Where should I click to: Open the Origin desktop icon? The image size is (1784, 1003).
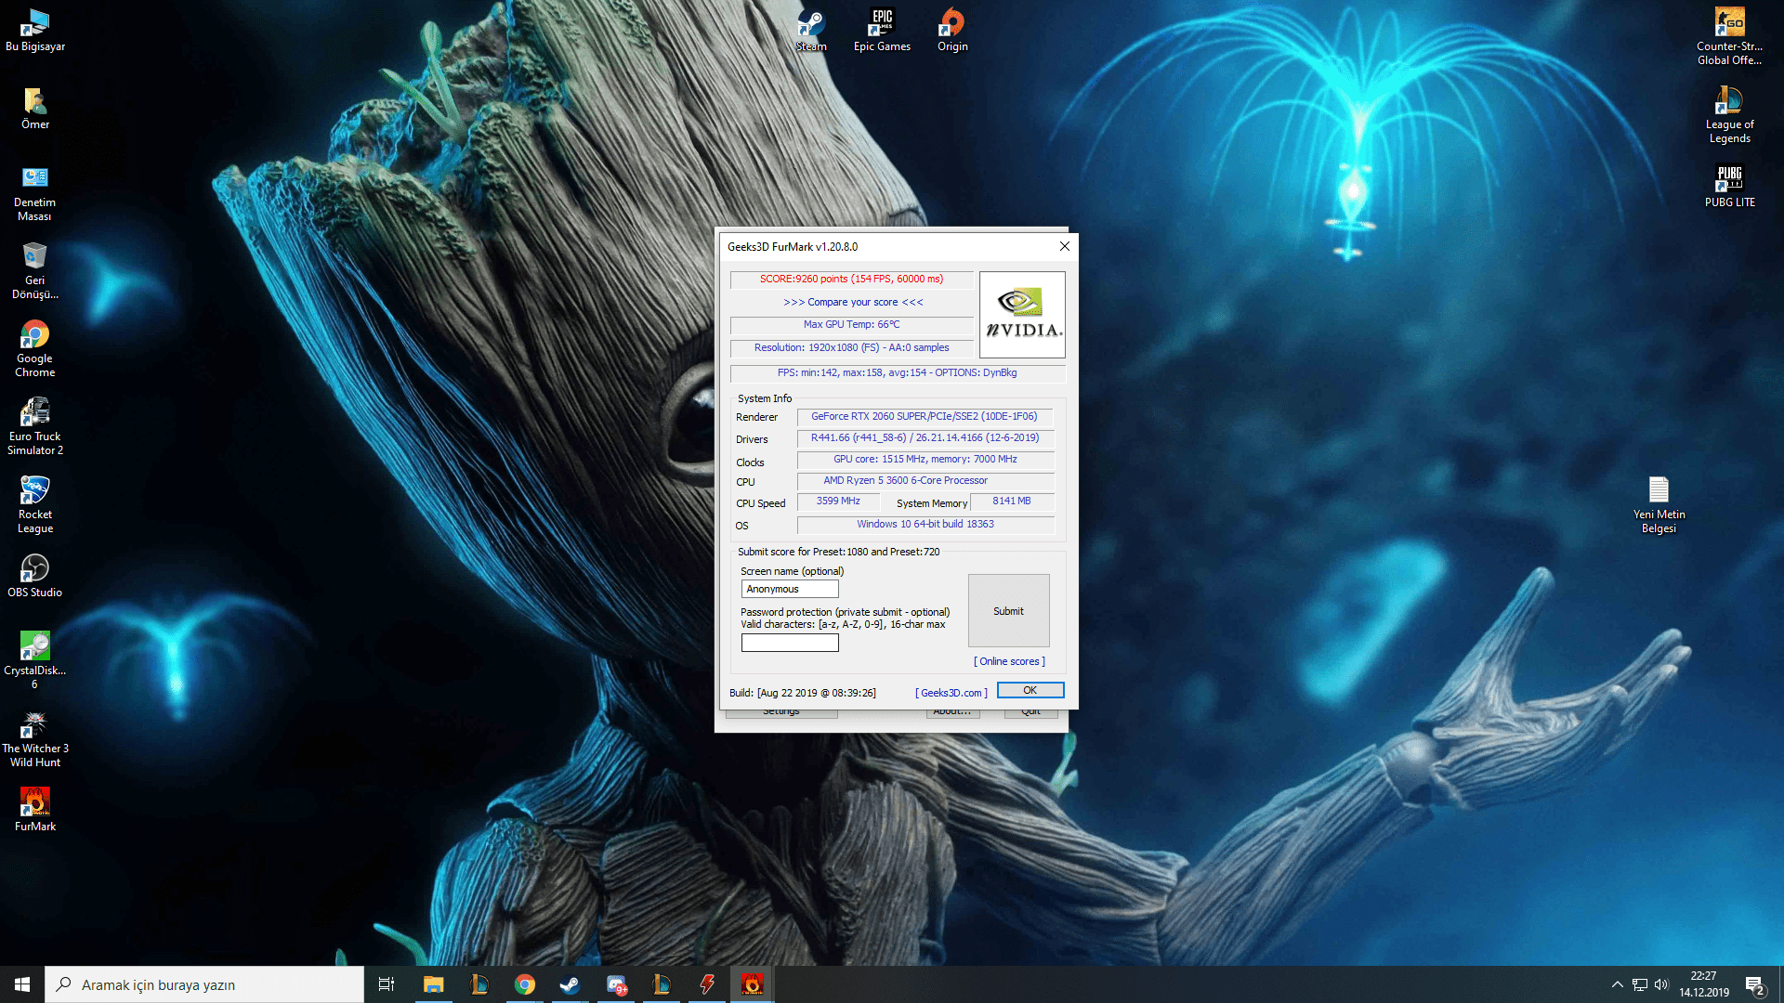[951, 24]
